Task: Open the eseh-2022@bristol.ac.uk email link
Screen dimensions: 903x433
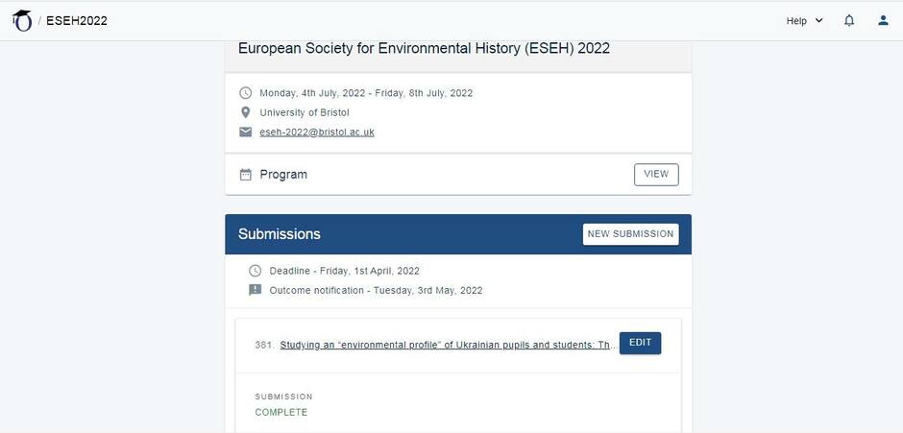Action: click(x=317, y=132)
